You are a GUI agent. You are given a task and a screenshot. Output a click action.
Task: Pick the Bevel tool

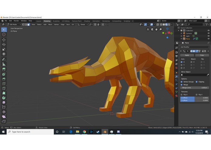coord(4,79)
